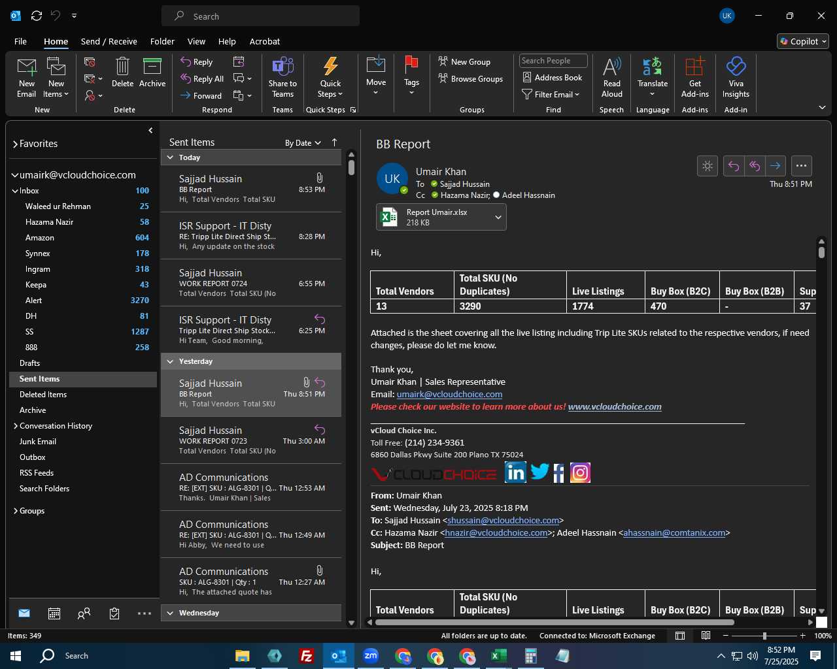Open Viva Insights
Viewport: 837px width, 669px height.
click(736, 77)
